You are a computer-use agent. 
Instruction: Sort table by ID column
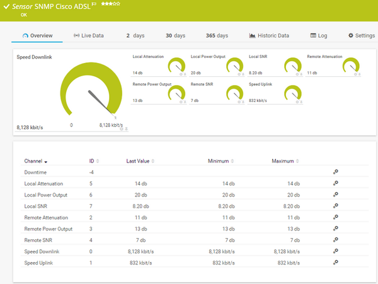(x=93, y=161)
